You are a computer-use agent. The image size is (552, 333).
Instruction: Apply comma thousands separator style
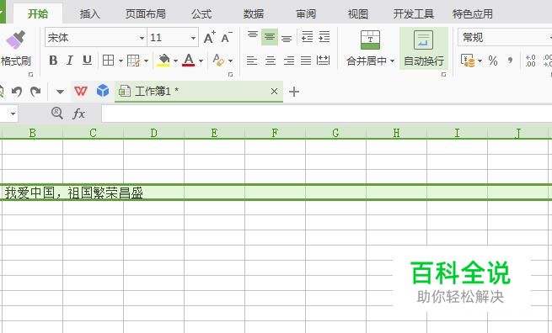click(x=510, y=61)
